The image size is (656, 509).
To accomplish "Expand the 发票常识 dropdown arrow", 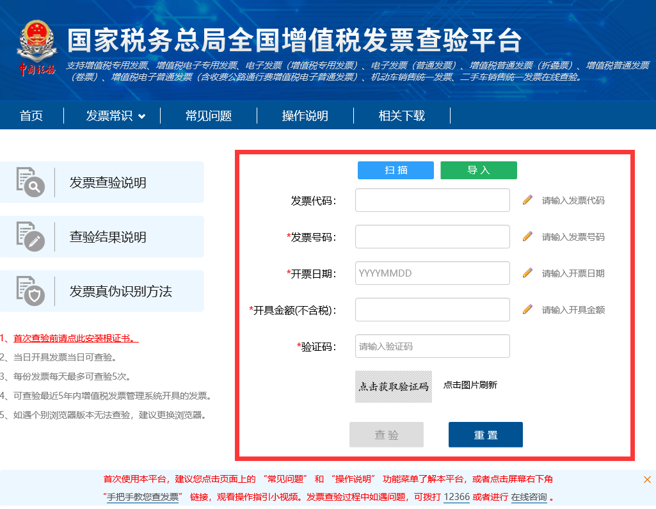I will pyautogui.click(x=142, y=117).
